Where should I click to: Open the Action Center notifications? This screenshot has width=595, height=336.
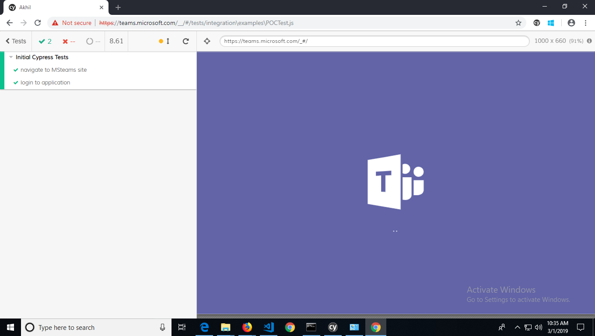581,327
